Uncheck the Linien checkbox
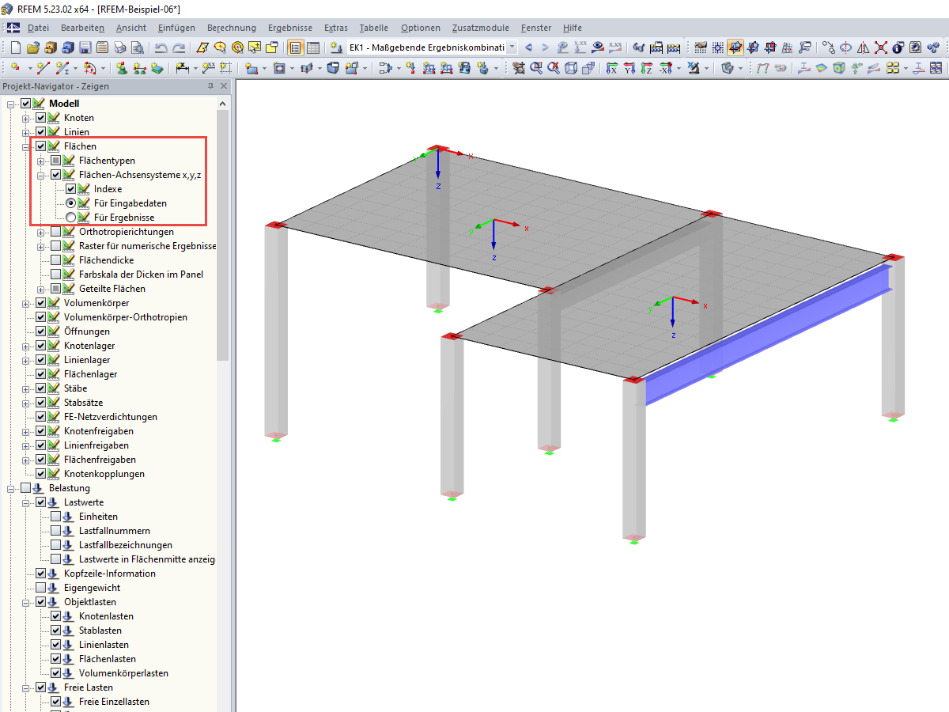This screenshot has width=949, height=712. (x=41, y=132)
